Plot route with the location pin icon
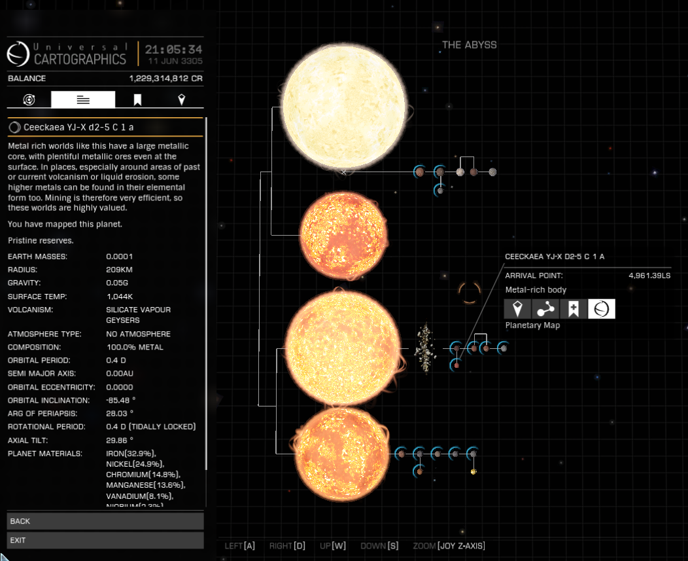This screenshot has height=561, width=688. (x=517, y=309)
